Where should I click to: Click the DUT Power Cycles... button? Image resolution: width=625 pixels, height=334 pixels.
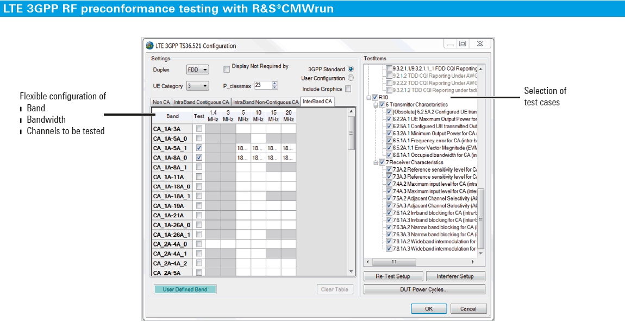pos(424,289)
